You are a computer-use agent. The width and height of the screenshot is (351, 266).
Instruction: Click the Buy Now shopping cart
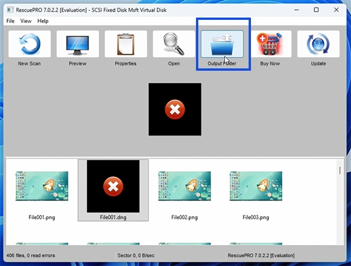coord(270,44)
